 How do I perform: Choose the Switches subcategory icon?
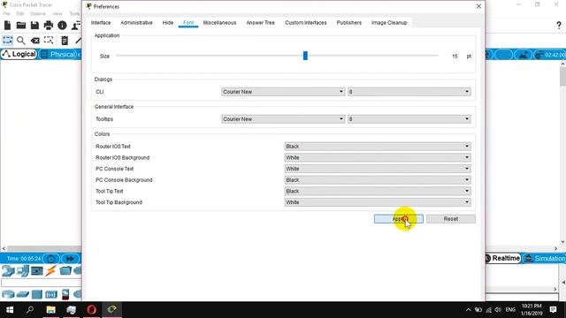click(x=23, y=294)
